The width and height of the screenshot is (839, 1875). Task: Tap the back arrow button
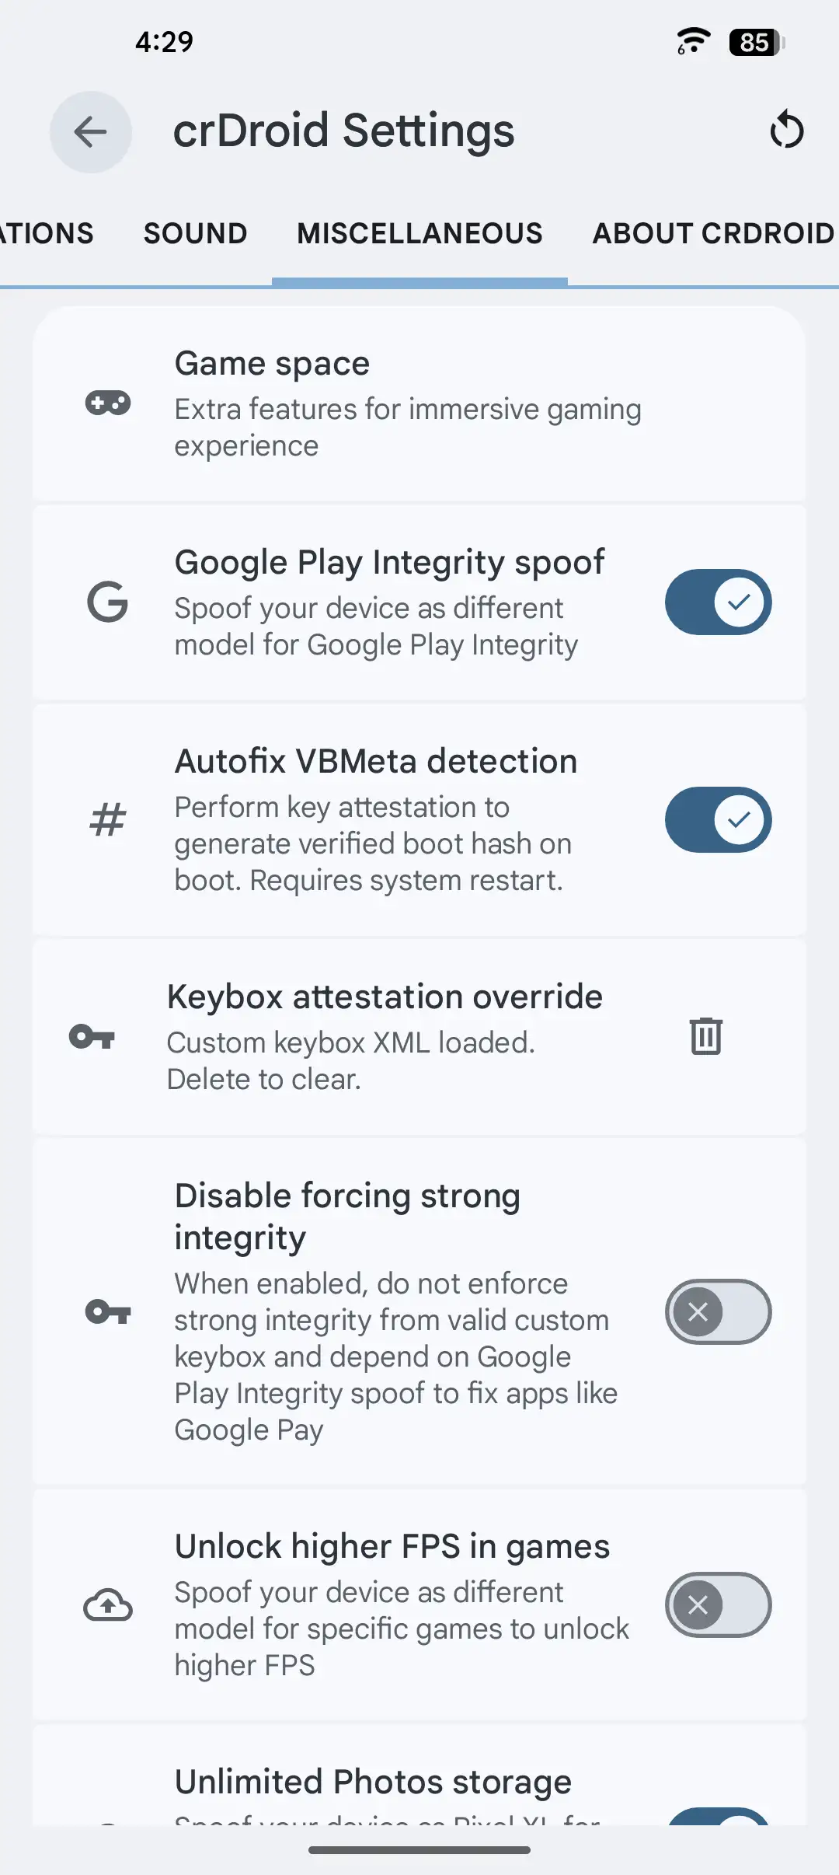[x=91, y=131]
